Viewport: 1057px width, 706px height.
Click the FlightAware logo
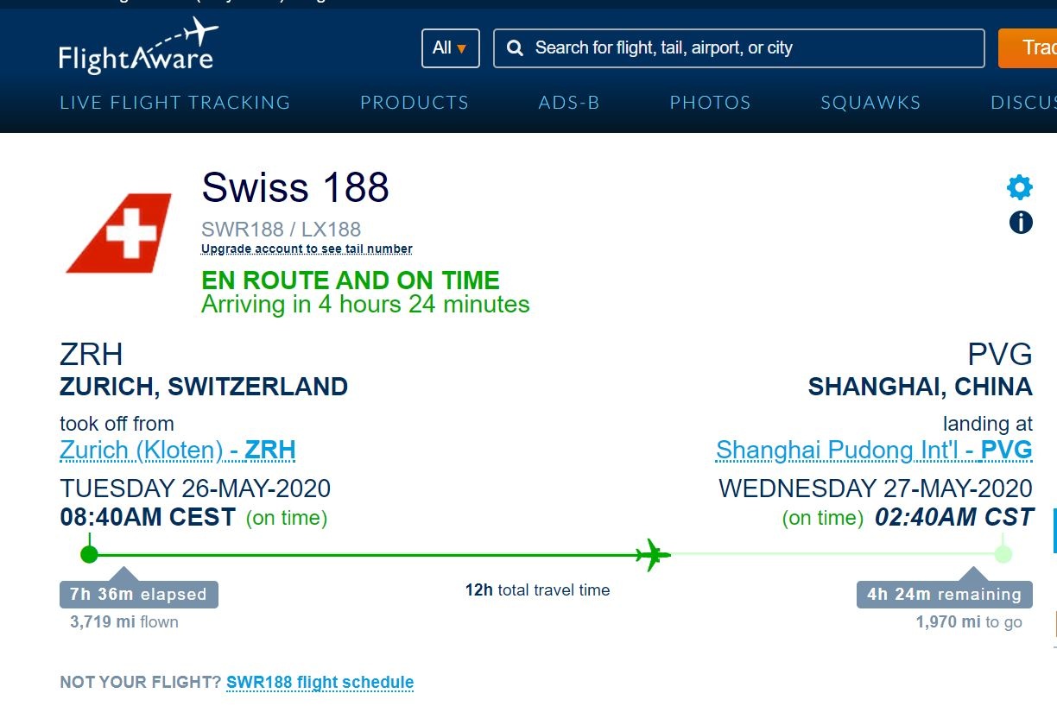136,47
